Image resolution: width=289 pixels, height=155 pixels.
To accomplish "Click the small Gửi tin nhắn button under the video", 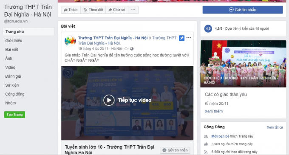I will pyautogui.click(x=175, y=150).
